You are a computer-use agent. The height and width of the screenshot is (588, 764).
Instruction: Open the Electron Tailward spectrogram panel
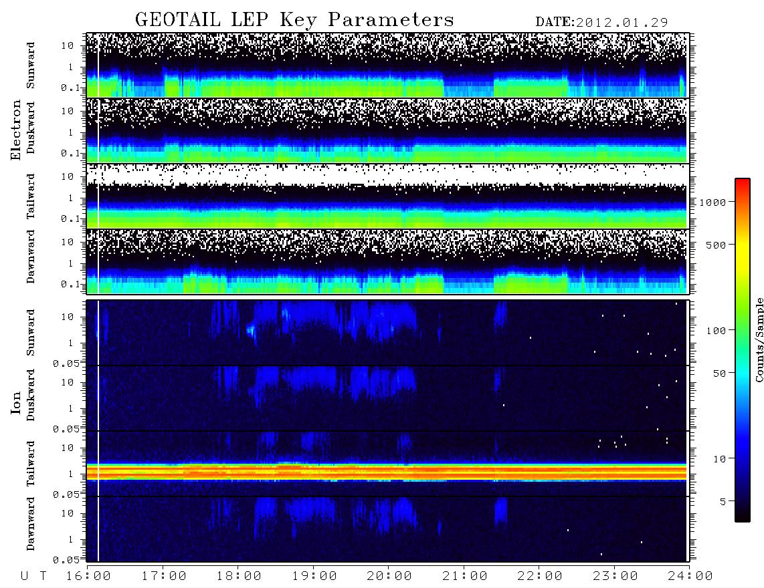[x=387, y=196]
